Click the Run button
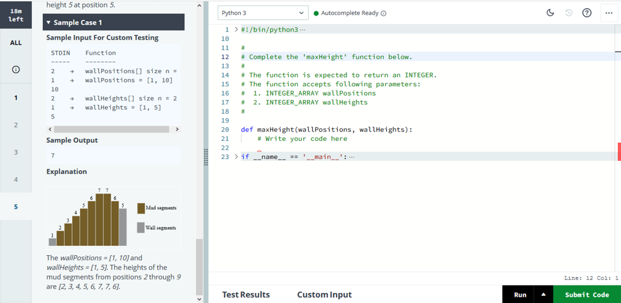621x303 pixels. (x=520, y=294)
